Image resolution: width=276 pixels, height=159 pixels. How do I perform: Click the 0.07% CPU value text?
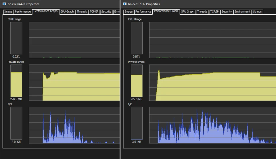pos(136,57)
